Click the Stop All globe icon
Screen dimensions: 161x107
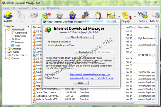(x=46, y=15)
